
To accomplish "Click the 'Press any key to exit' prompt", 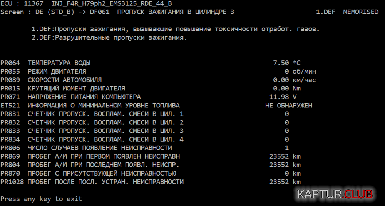I will click(41, 199).
